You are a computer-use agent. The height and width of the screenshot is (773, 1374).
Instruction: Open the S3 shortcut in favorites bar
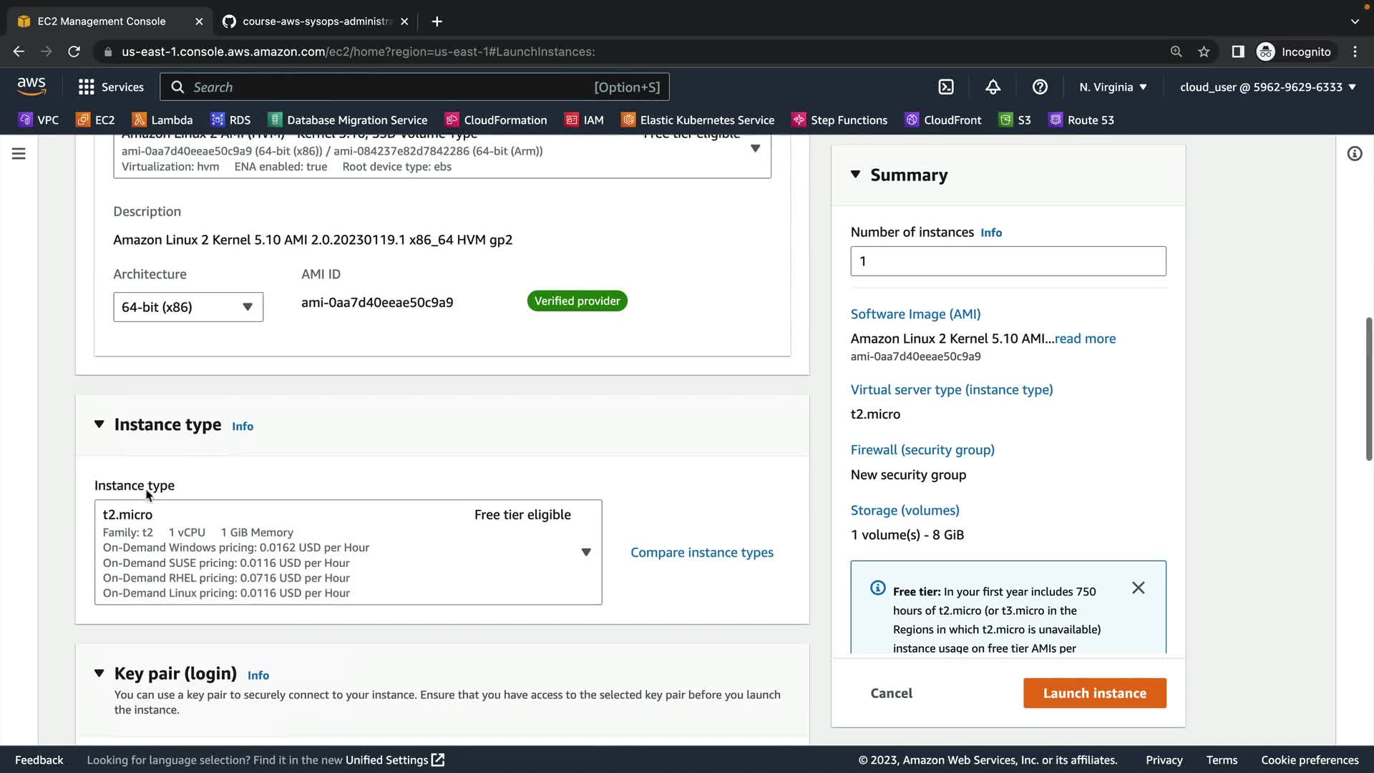1015,120
